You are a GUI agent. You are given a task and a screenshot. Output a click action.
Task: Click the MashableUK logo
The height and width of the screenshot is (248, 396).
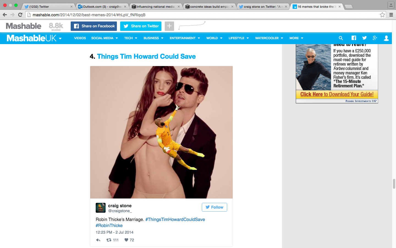coord(32,38)
